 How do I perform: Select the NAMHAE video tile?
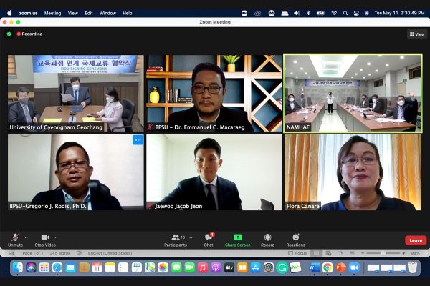[x=353, y=93]
